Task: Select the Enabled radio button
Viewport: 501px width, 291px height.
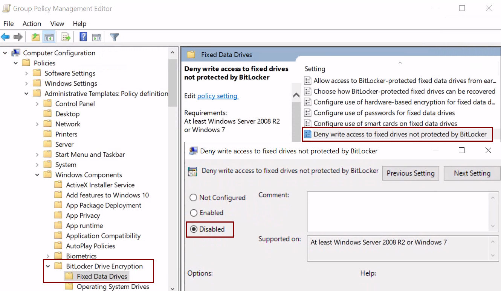Action: 194,213
